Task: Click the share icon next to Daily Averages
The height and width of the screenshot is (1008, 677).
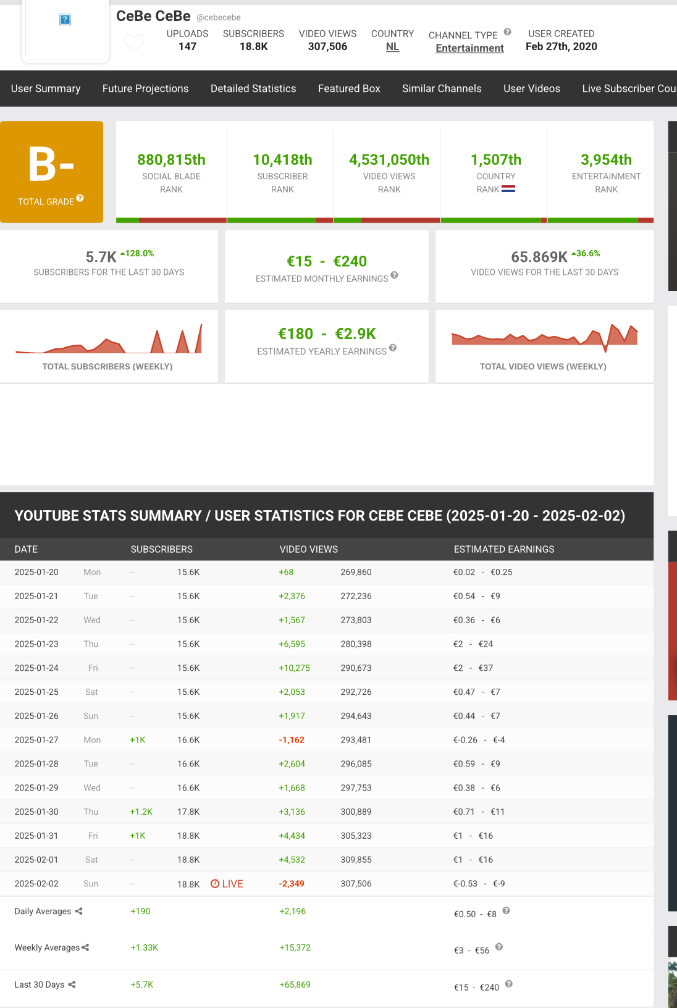Action: point(79,911)
